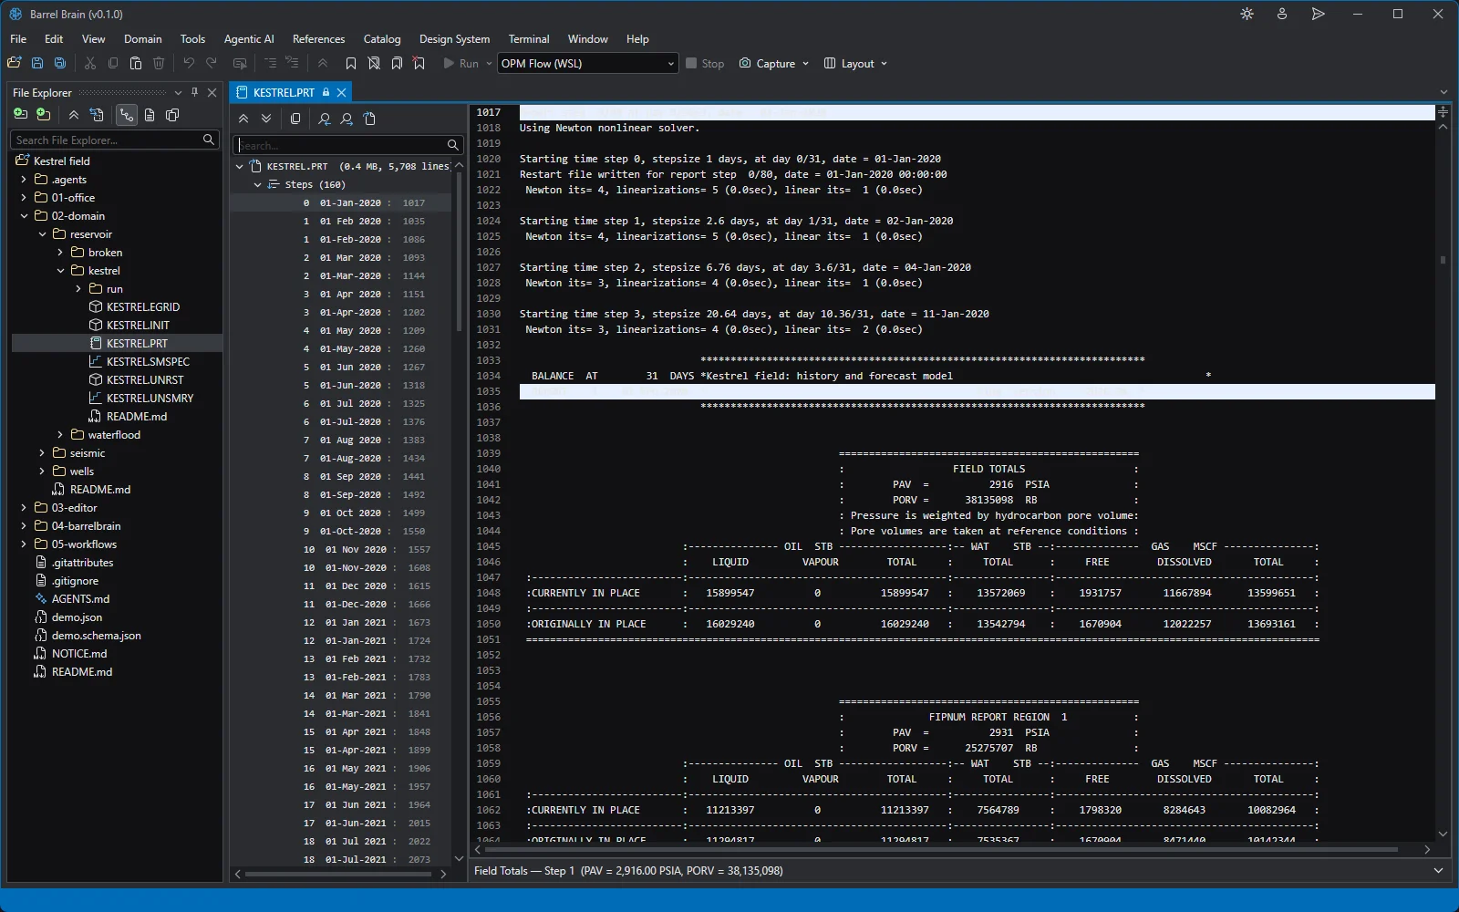Click the find previous icon in outline toolbar

point(325,119)
